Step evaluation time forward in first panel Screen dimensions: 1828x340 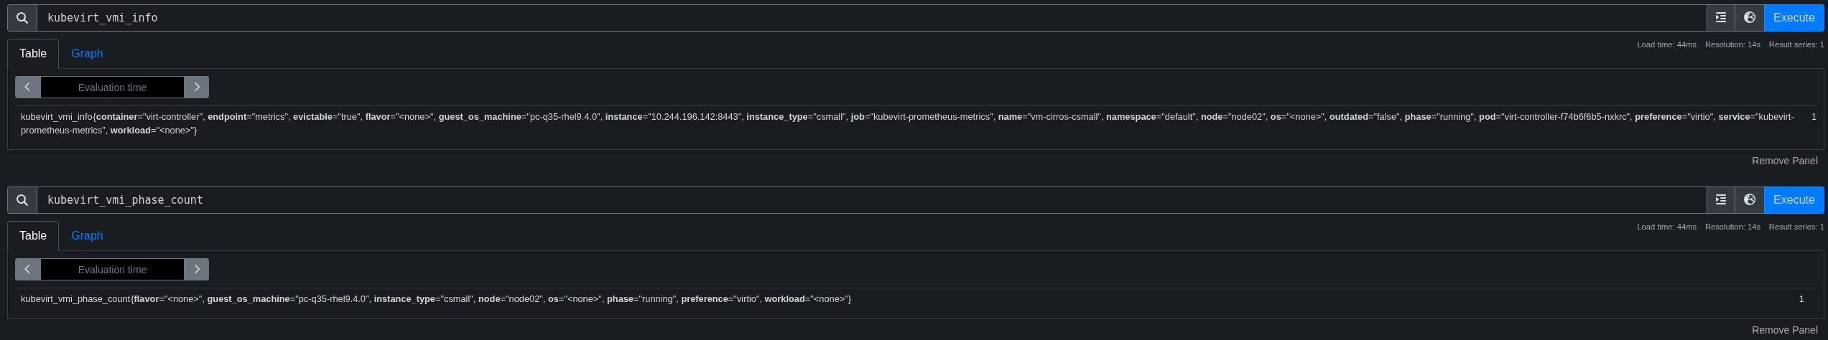click(197, 88)
